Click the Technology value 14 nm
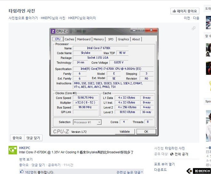The width and height of the screenshot is (211, 174). [x=81, y=62]
